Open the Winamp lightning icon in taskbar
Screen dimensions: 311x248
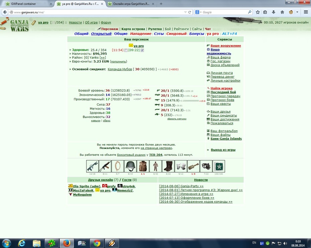click(x=112, y=243)
